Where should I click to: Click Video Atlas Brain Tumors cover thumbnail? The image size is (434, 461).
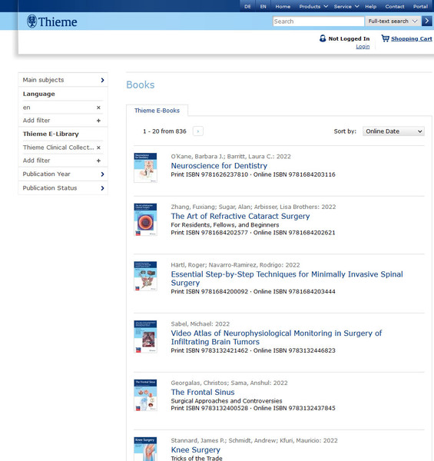point(145,337)
